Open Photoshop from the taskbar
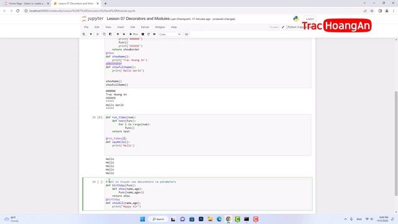The width and height of the screenshot is (398, 224). [x=201, y=219]
